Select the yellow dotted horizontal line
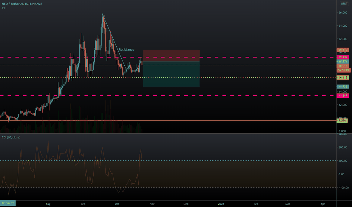The image size is (352, 207). point(168,78)
